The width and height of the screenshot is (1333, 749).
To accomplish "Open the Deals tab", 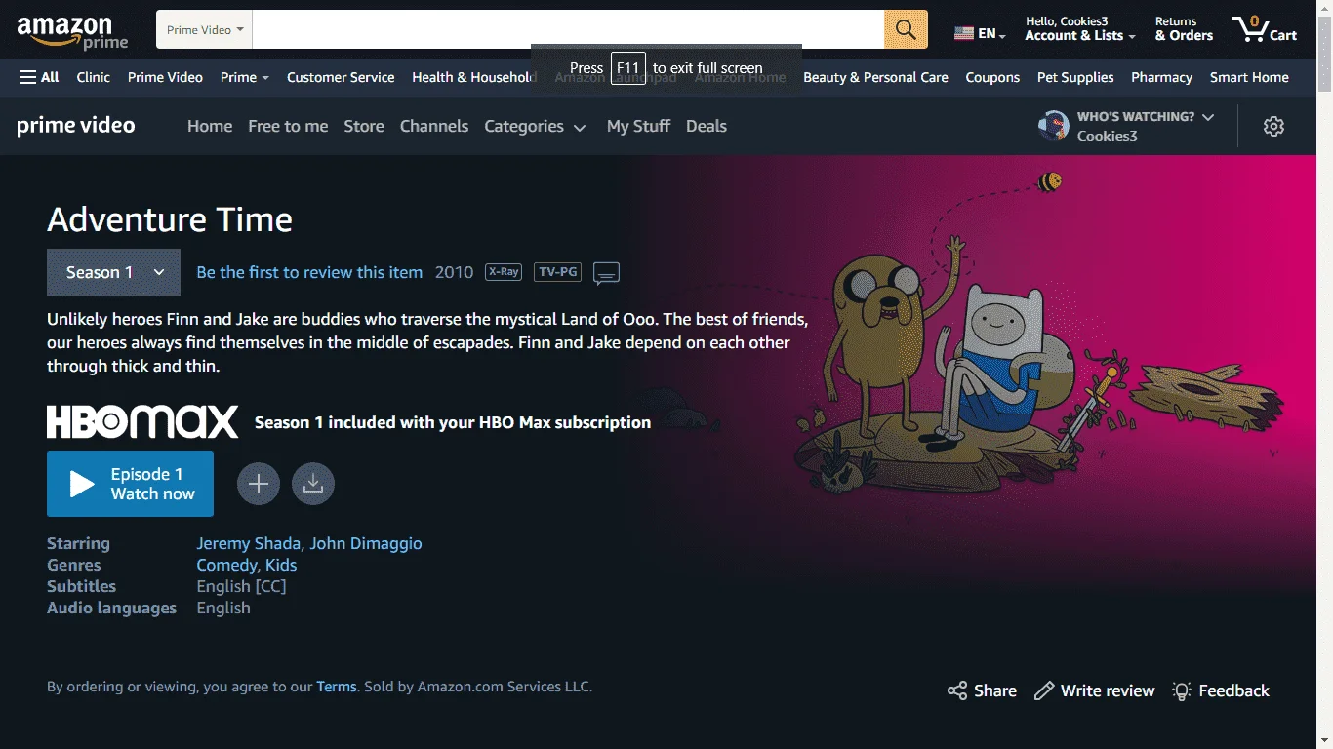I will (x=707, y=126).
